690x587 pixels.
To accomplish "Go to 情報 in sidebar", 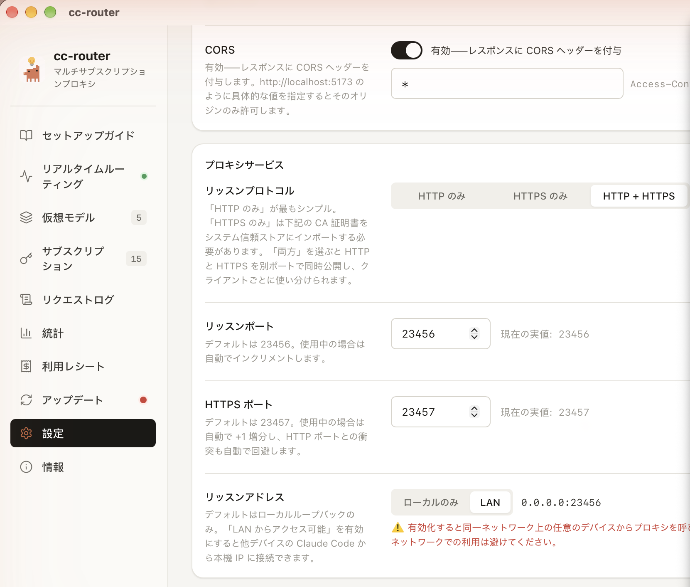I will coord(83,467).
